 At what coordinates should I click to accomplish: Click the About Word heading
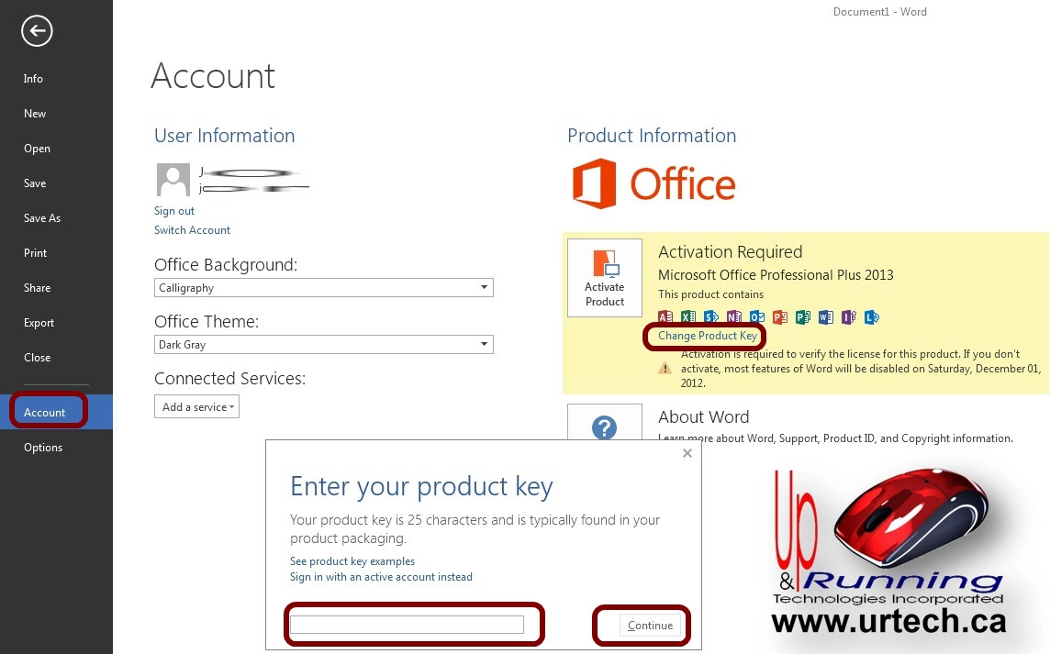(703, 417)
